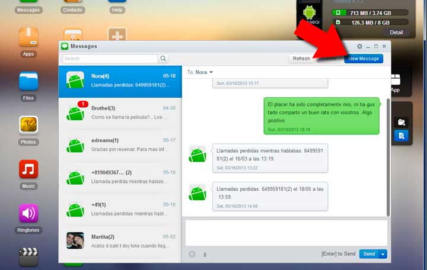Screen dimensions: 427x270
Task: Click the Search messages input field
Action: (110, 59)
